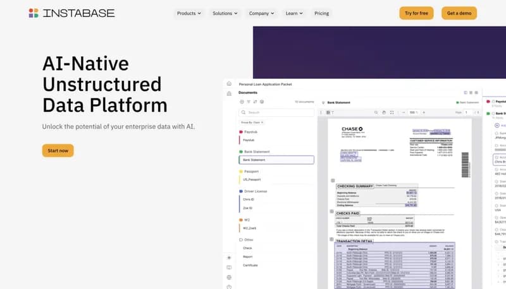
Task: Click the table icon beside CHECKING SUMMARY
Action: [333, 180]
